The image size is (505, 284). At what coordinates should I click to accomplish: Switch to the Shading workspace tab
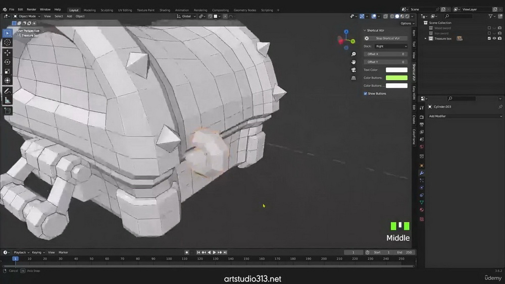(165, 10)
